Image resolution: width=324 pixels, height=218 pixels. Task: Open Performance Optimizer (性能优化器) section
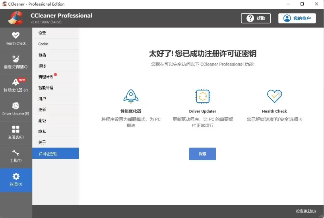(x=16, y=86)
